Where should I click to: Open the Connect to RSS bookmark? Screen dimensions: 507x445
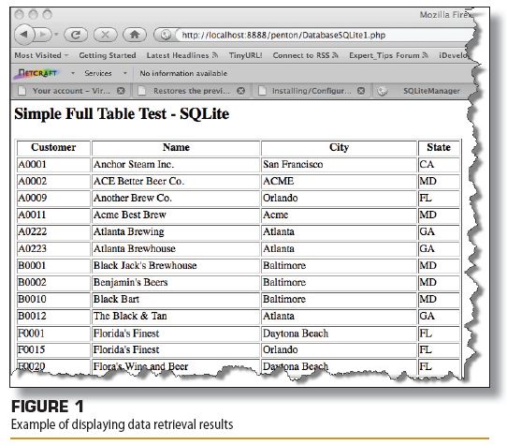point(306,55)
